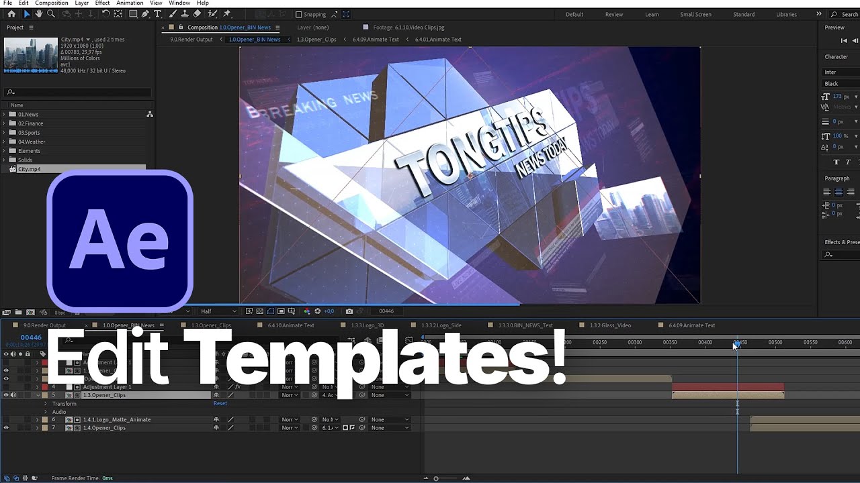Click the blue current time indicator playhead

[x=737, y=343]
